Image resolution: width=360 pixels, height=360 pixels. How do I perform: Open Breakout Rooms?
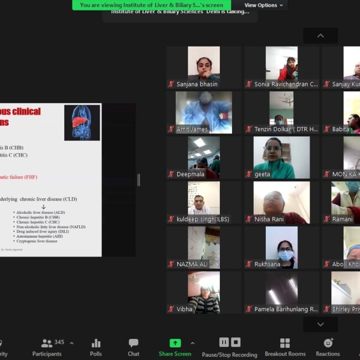click(285, 347)
